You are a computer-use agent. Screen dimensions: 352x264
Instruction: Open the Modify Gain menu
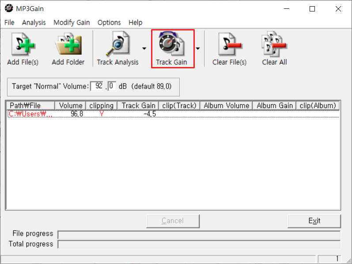click(x=72, y=22)
